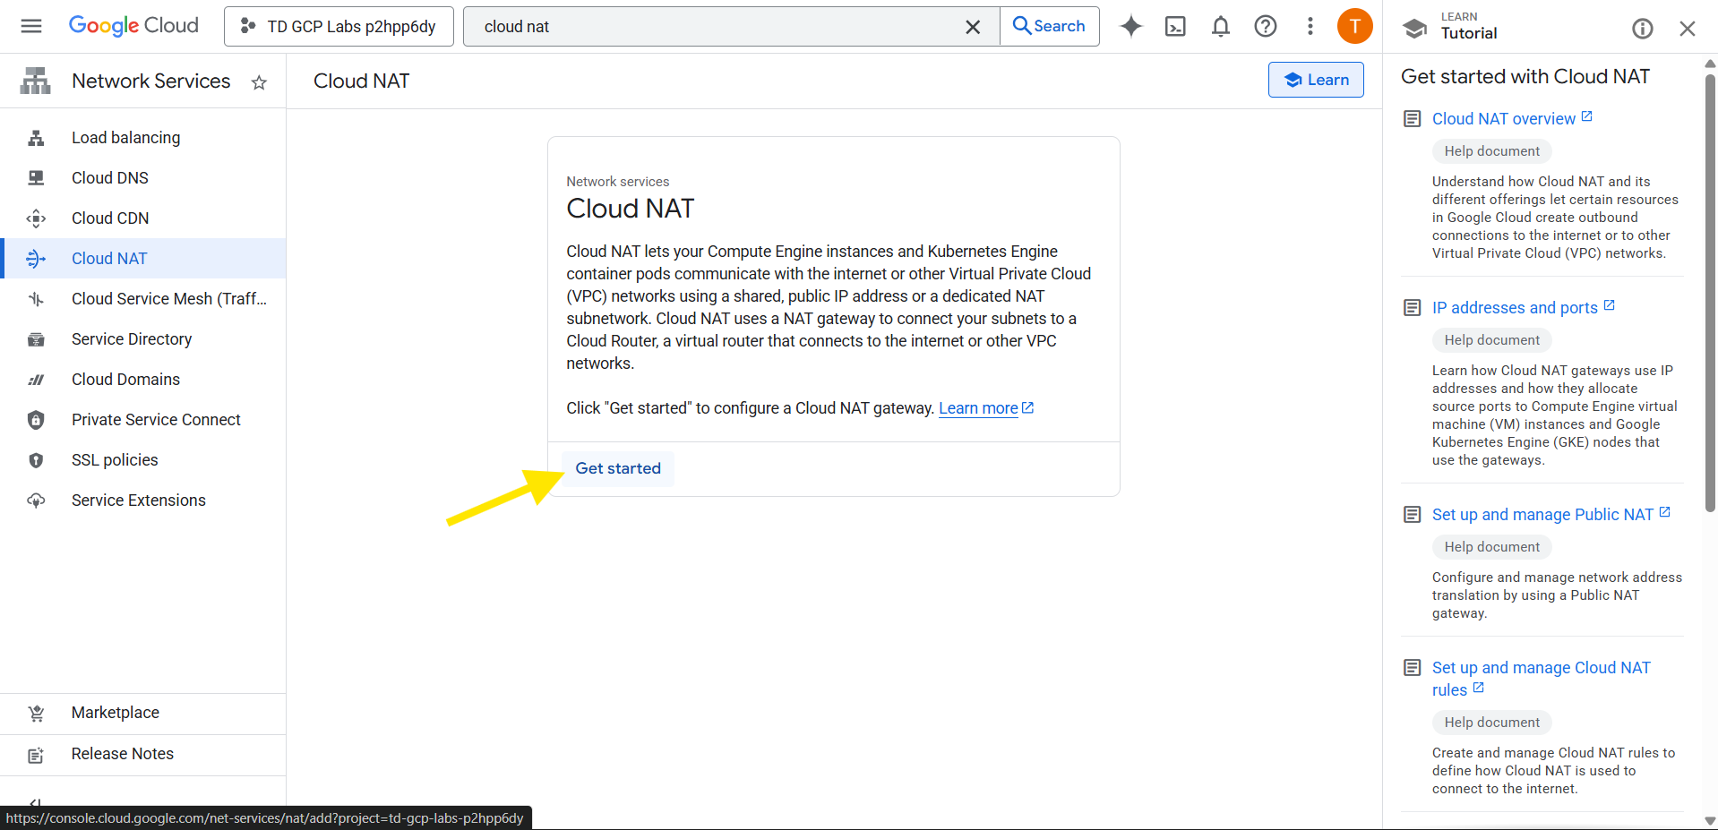The width and height of the screenshot is (1718, 830).
Task: Open the help question mark menu
Action: pyautogui.click(x=1265, y=26)
